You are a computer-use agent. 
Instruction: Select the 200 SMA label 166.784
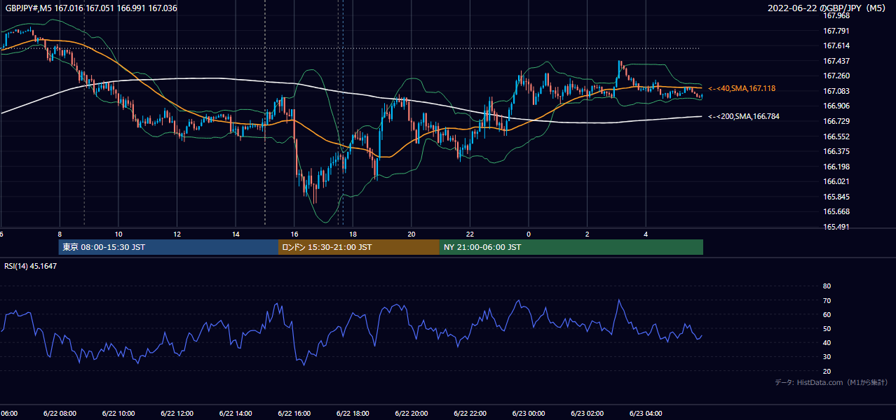coord(744,116)
